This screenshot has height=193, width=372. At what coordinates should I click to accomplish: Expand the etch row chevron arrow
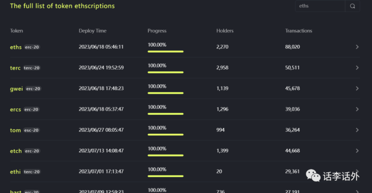click(x=357, y=151)
